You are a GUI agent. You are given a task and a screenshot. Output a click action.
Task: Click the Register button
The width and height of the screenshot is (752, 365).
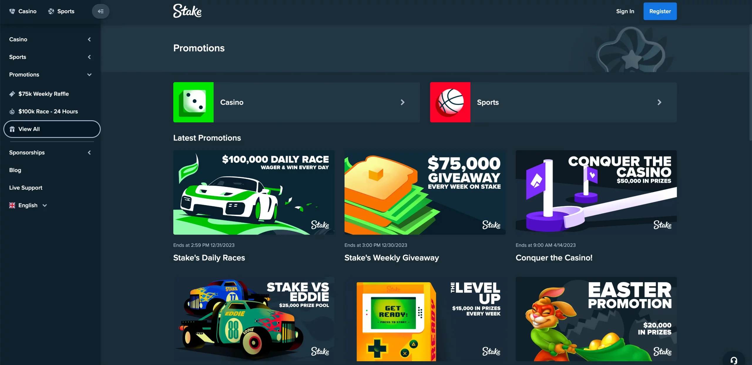(660, 11)
